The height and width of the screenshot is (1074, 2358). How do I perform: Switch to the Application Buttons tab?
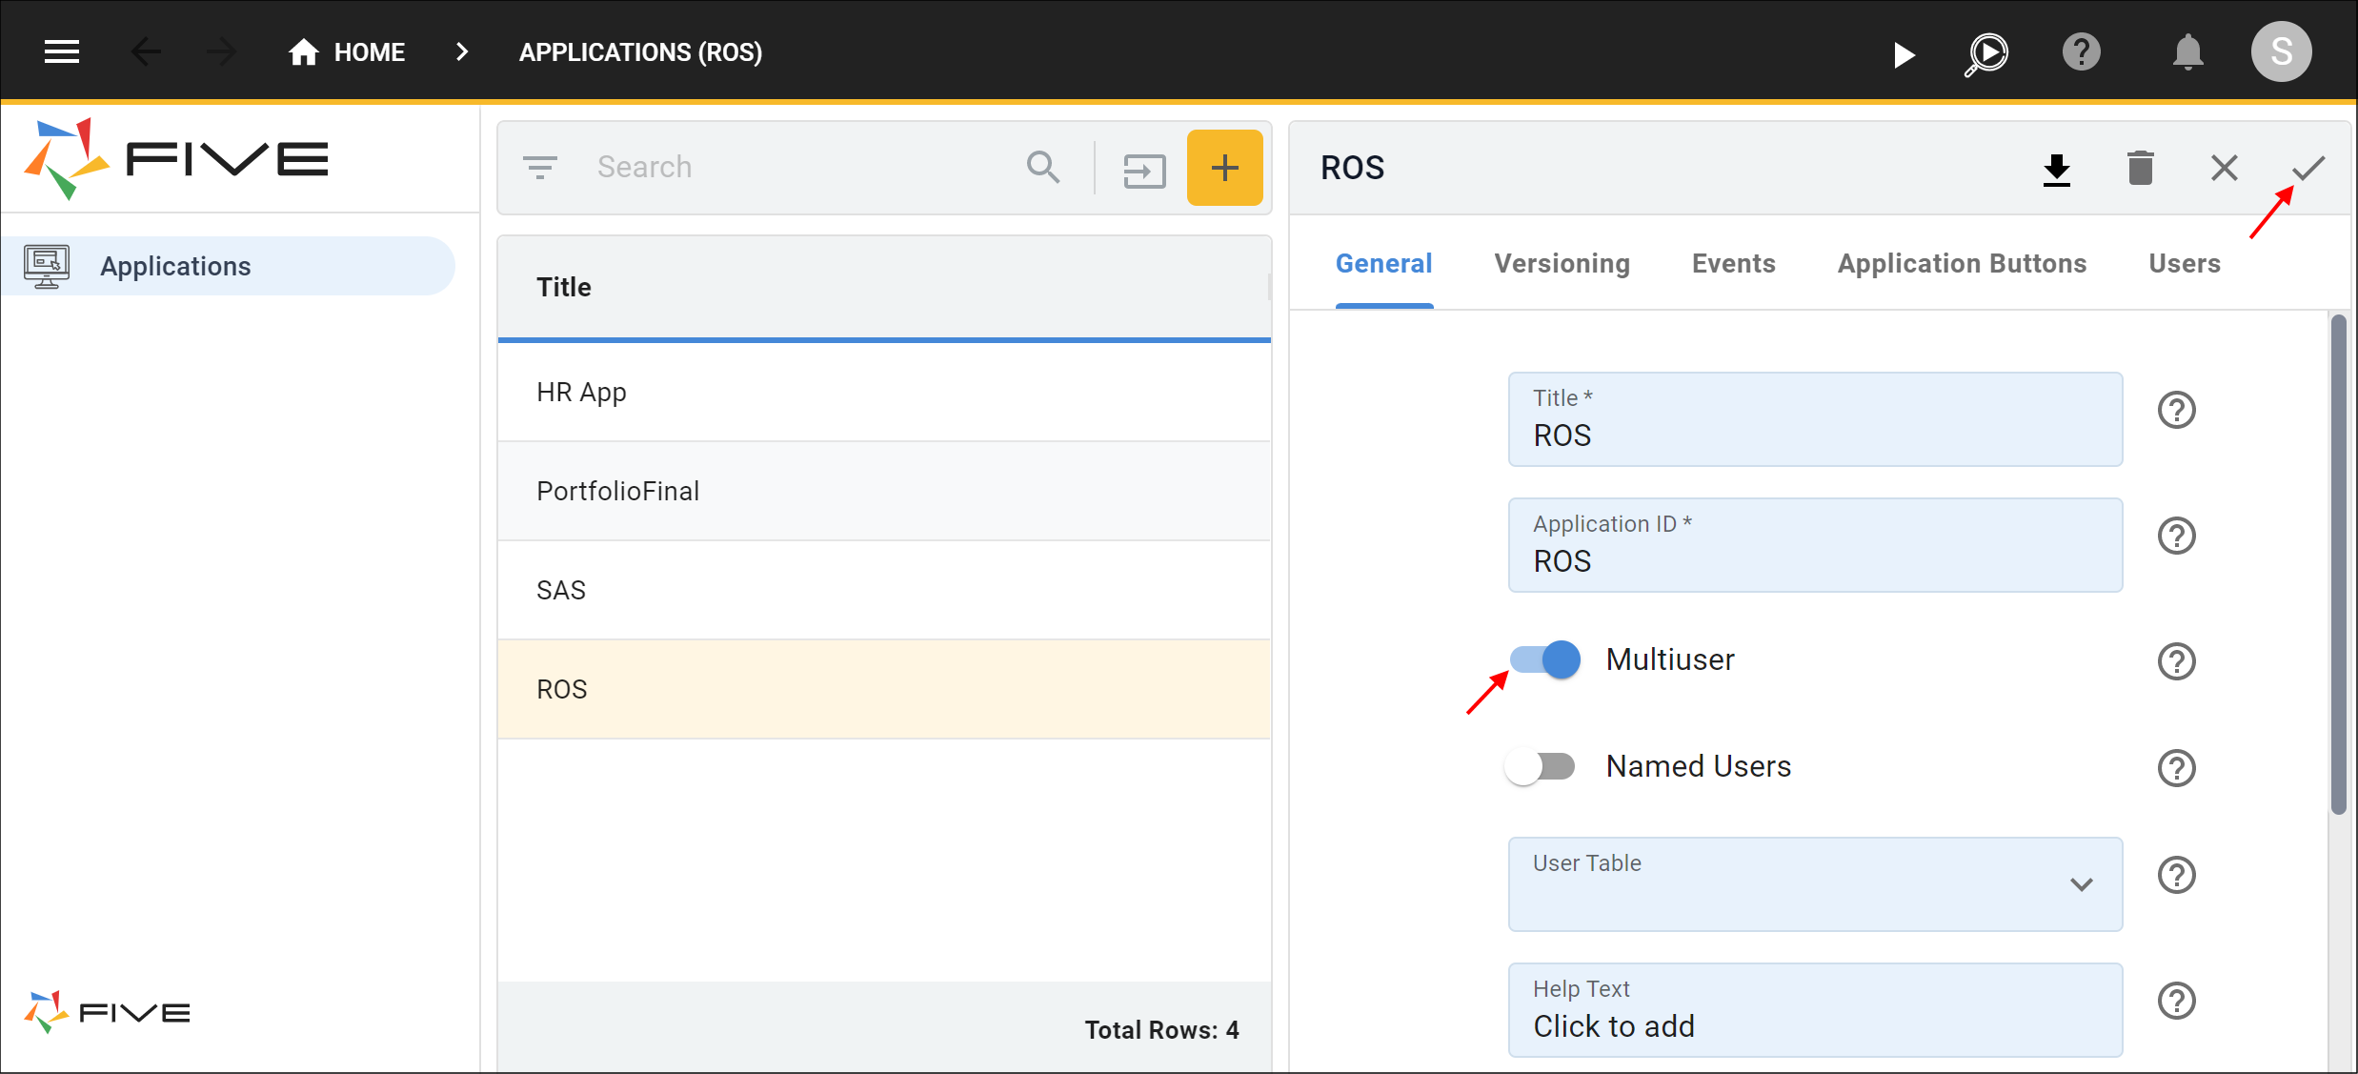(1963, 263)
